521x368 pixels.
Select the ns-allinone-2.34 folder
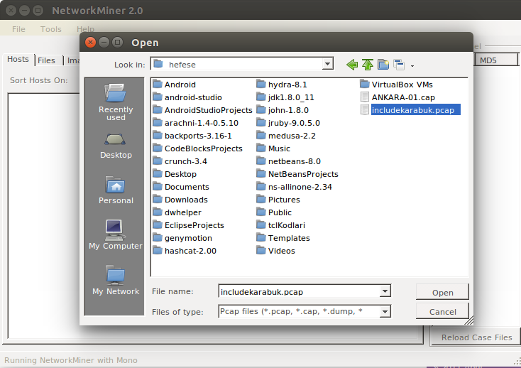tap(295, 187)
